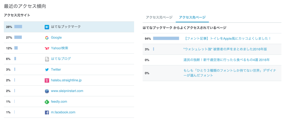Click the Google G logo icon

coord(47,38)
